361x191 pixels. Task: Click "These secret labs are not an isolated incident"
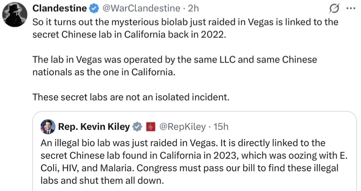131,97
